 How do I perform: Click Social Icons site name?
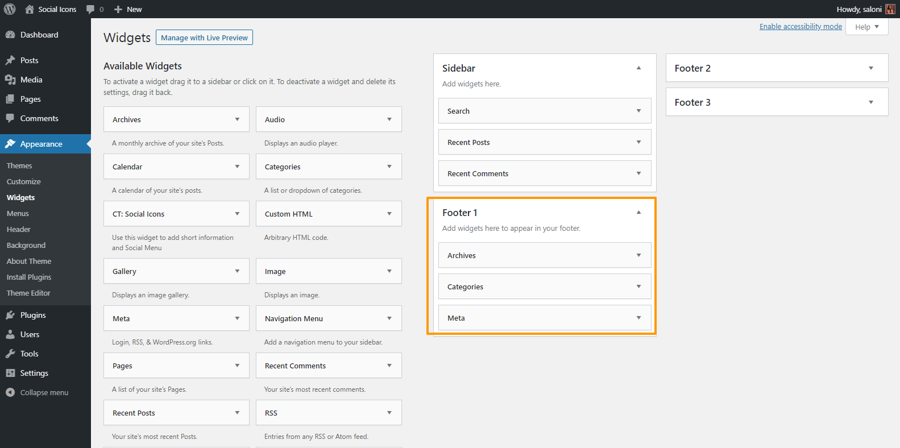(57, 9)
